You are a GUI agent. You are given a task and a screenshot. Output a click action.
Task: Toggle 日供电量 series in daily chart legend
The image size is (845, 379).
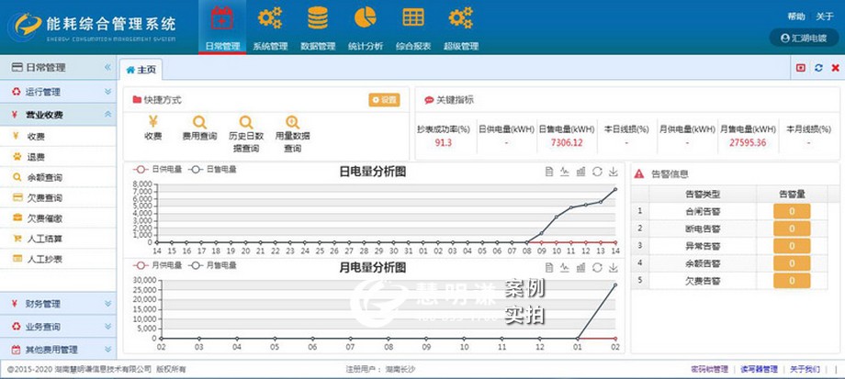[x=158, y=170]
